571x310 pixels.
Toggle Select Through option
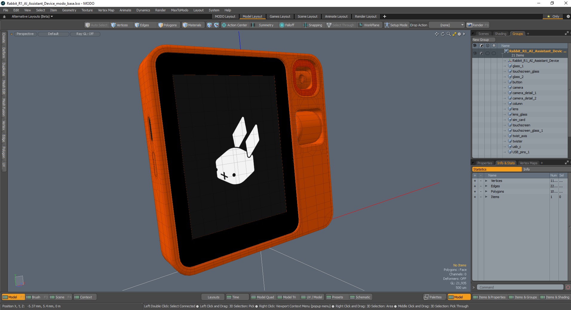pos(340,25)
